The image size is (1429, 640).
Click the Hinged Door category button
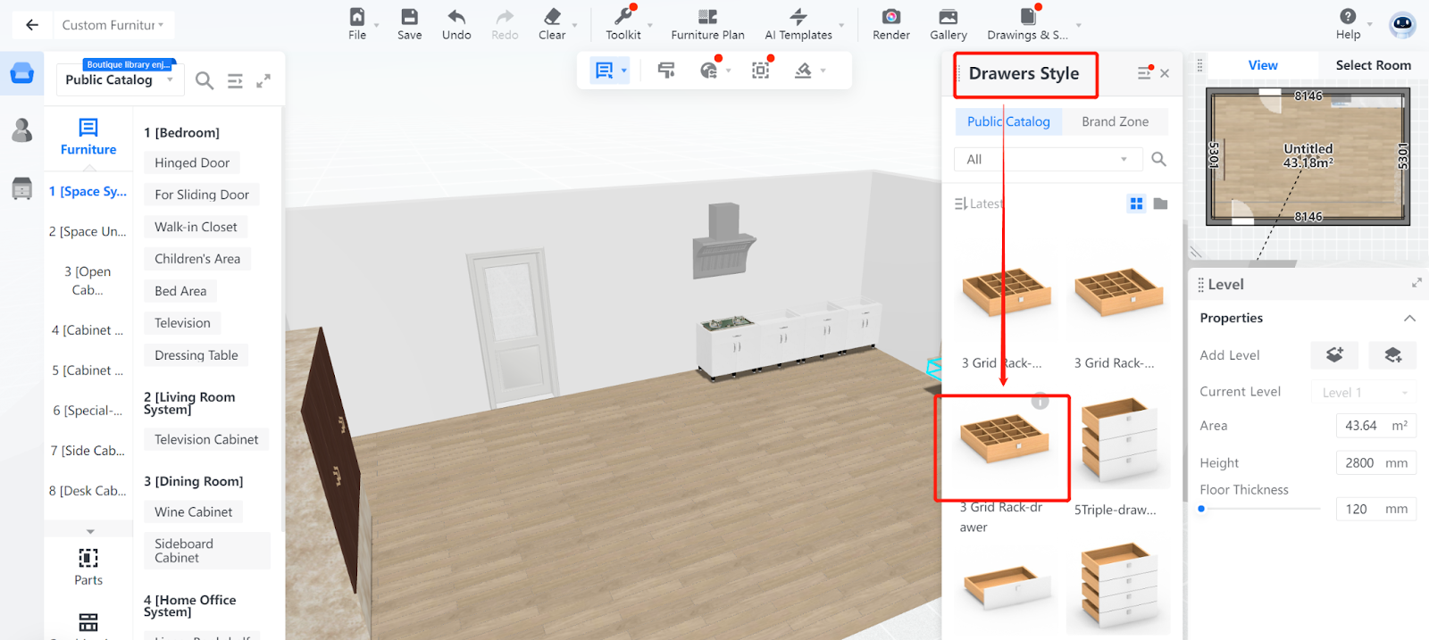(x=192, y=162)
